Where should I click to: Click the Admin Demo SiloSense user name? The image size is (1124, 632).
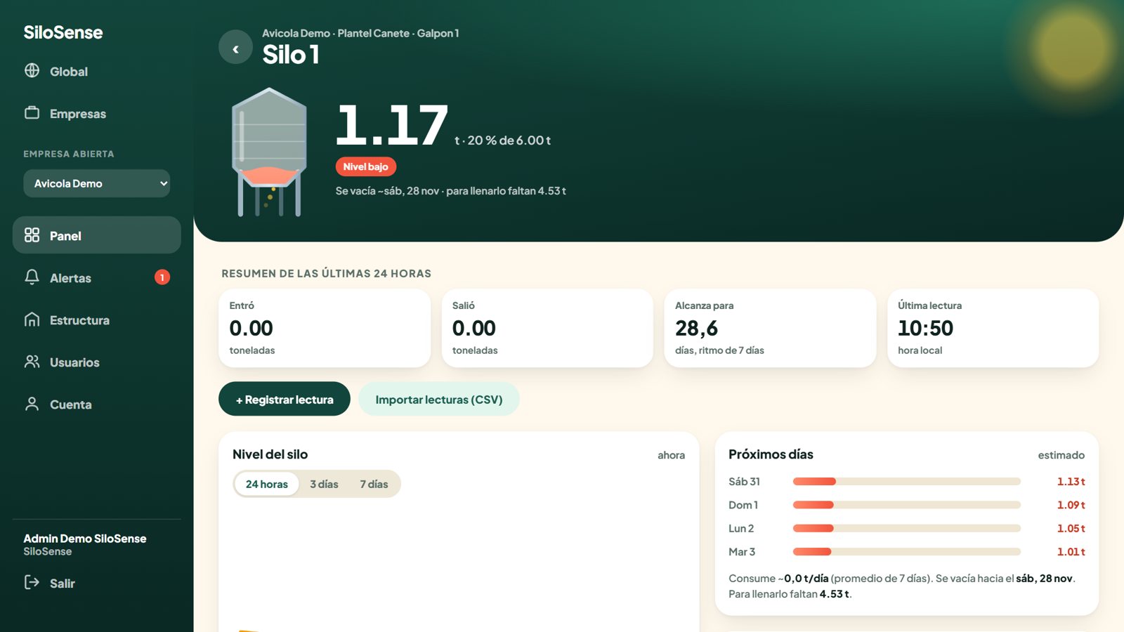click(85, 539)
